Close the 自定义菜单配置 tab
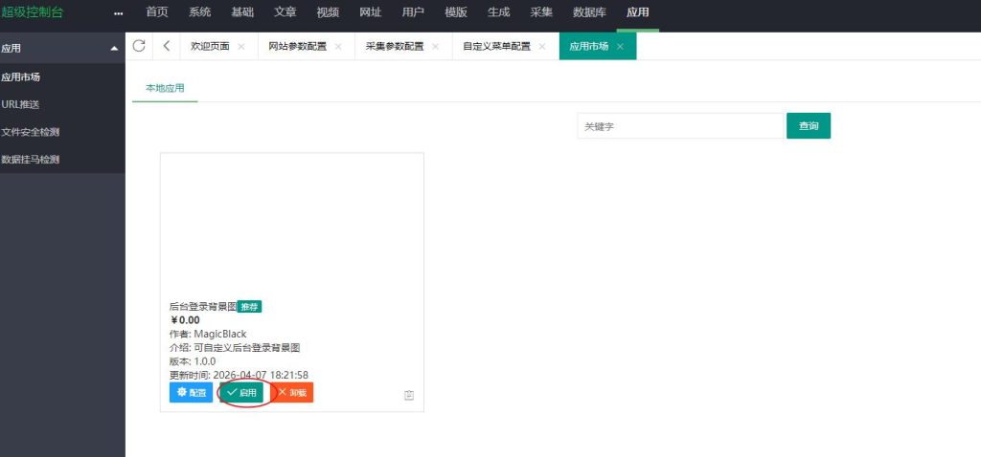The height and width of the screenshot is (457, 981). [x=542, y=46]
